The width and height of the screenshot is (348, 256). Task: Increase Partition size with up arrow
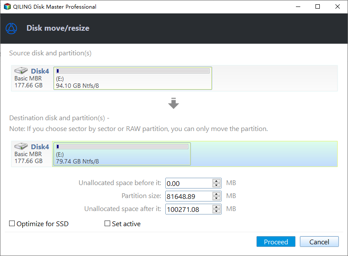pyautogui.click(x=217, y=194)
